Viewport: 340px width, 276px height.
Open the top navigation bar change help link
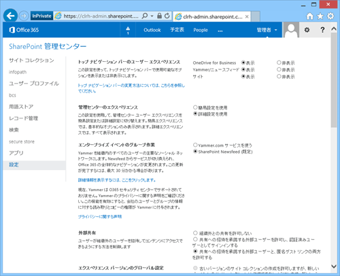[x=131, y=88]
